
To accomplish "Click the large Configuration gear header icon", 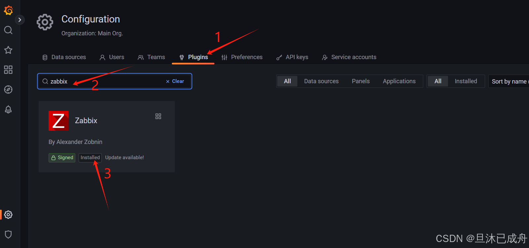I will pos(45,22).
